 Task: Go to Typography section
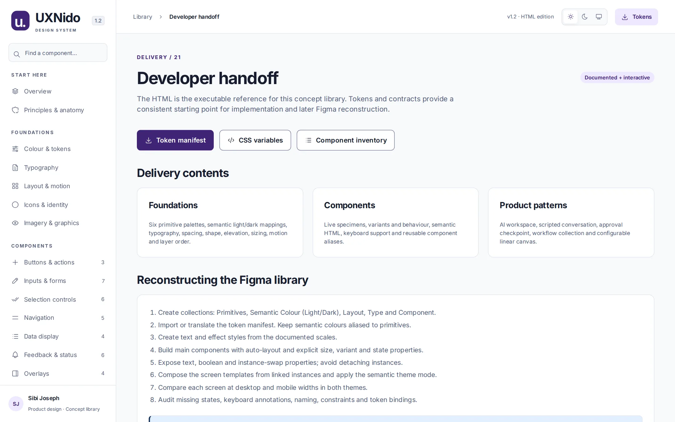coord(58,168)
